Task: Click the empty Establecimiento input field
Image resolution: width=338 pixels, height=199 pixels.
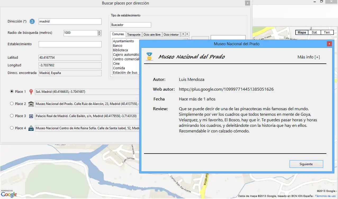Action: (70, 44)
